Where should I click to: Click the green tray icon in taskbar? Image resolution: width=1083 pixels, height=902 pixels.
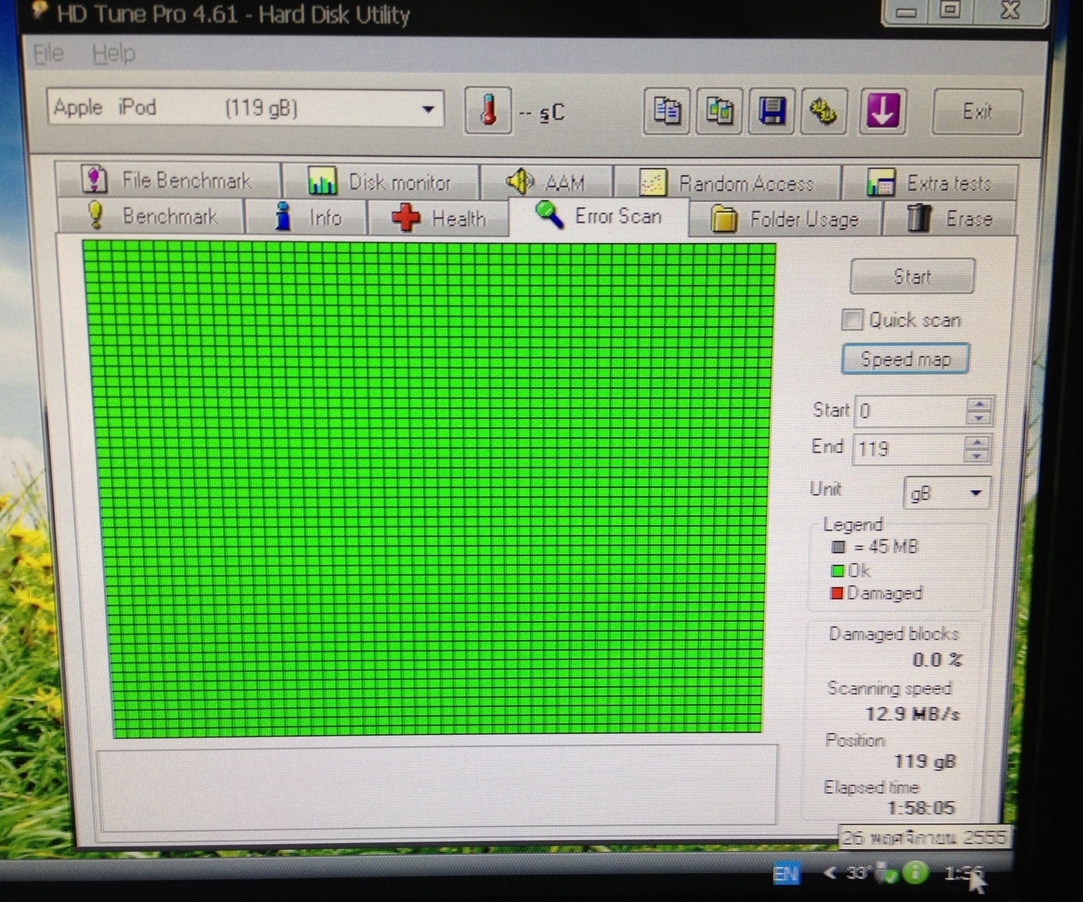pos(915,873)
